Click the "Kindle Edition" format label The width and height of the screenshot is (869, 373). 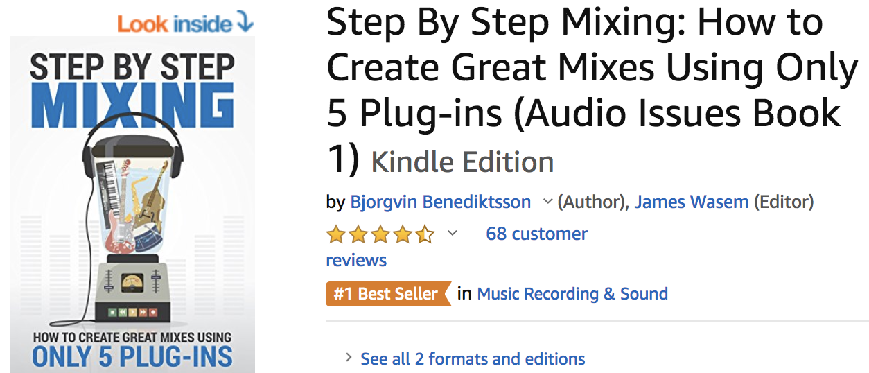tap(462, 162)
